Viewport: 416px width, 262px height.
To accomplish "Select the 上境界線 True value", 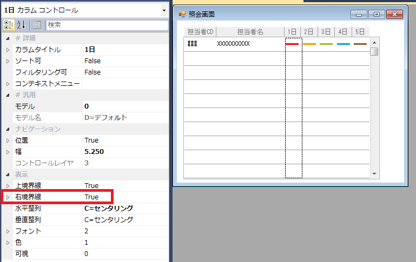I will (x=91, y=186).
